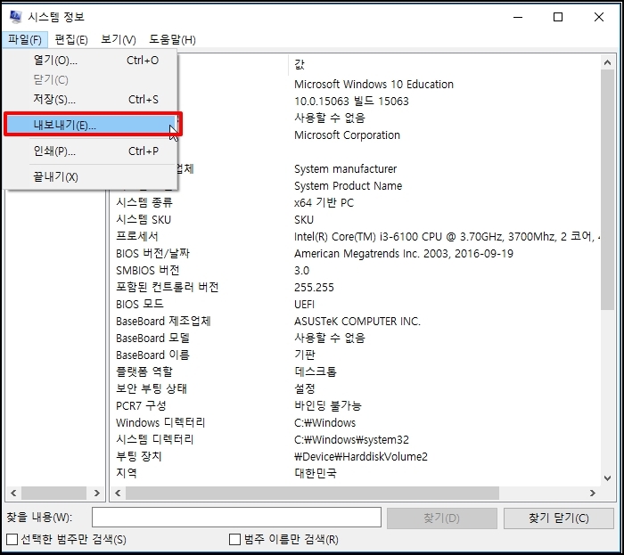Choose 저장(S)... from the file menu
This screenshot has width=624, height=555.
click(x=91, y=100)
